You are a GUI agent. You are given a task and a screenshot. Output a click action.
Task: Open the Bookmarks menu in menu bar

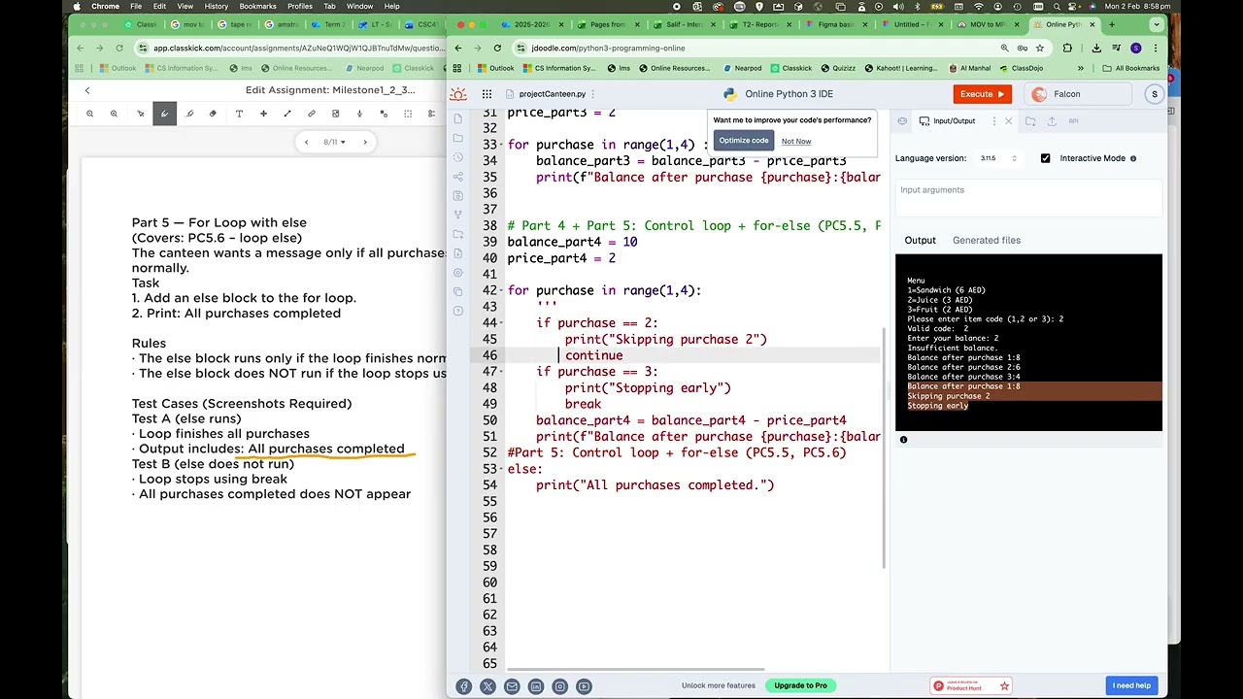pyautogui.click(x=257, y=6)
